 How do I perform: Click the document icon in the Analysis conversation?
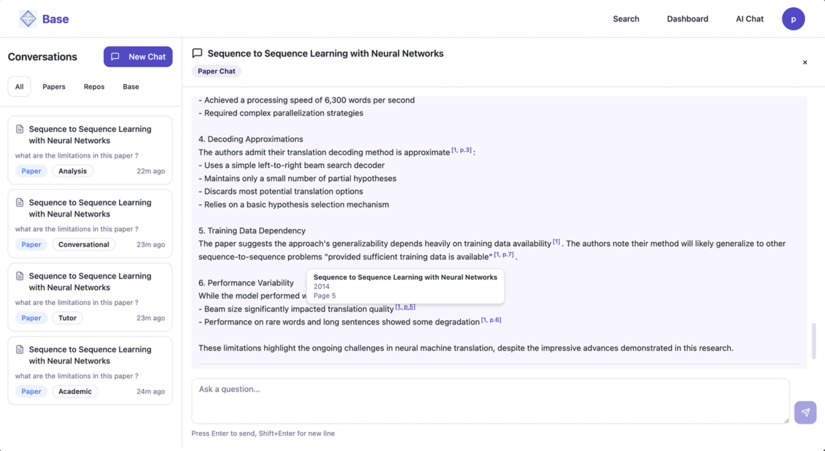20,129
